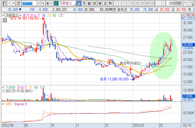Click the small square before 가온칩스 label
195x128 pixels.
(3, 15)
